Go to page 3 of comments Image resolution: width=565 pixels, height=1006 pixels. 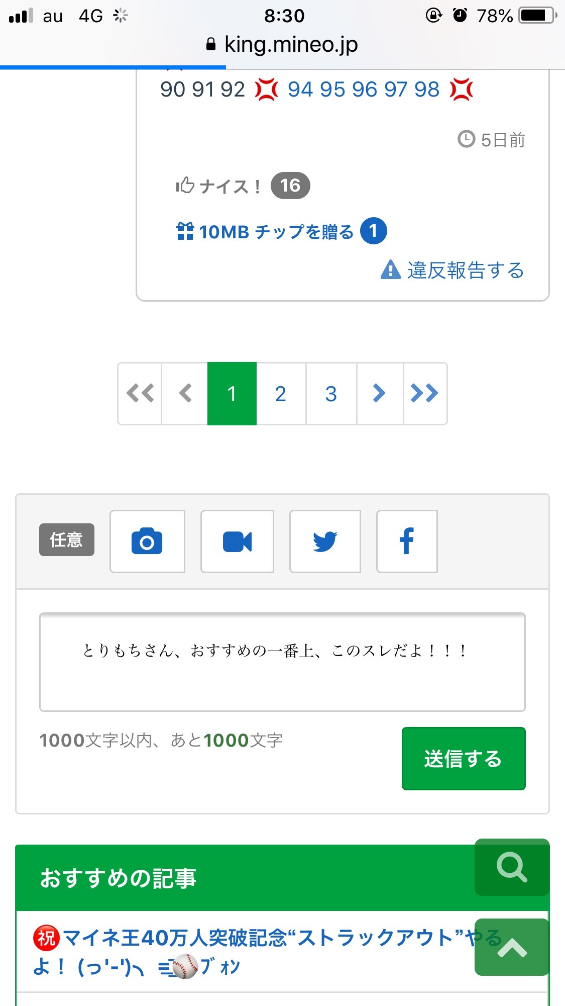tap(331, 394)
